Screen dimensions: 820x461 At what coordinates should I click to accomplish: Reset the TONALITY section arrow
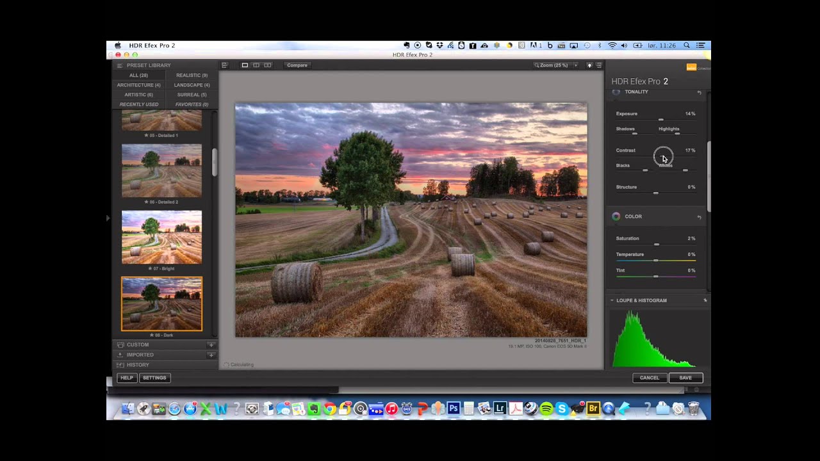coord(699,92)
